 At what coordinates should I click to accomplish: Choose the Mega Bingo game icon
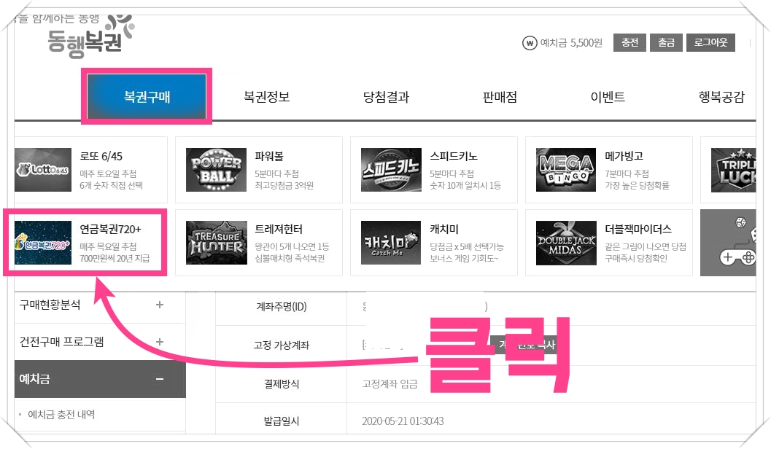[x=565, y=170]
